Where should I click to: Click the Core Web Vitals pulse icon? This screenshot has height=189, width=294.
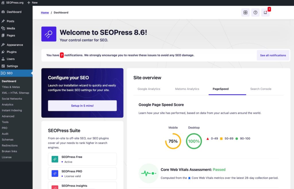[x=148, y=173]
